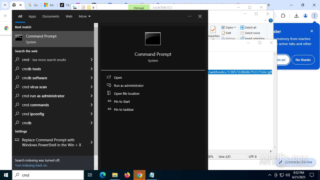Switch to the Apps search tab
Viewport: 320px width, 180px height.
pyautogui.click(x=32, y=16)
